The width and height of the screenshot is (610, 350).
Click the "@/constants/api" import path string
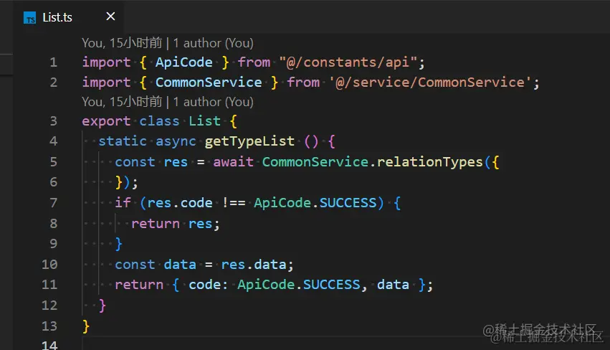(348, 62)
